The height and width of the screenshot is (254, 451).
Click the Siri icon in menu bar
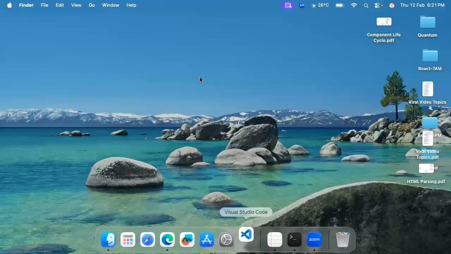392,5
